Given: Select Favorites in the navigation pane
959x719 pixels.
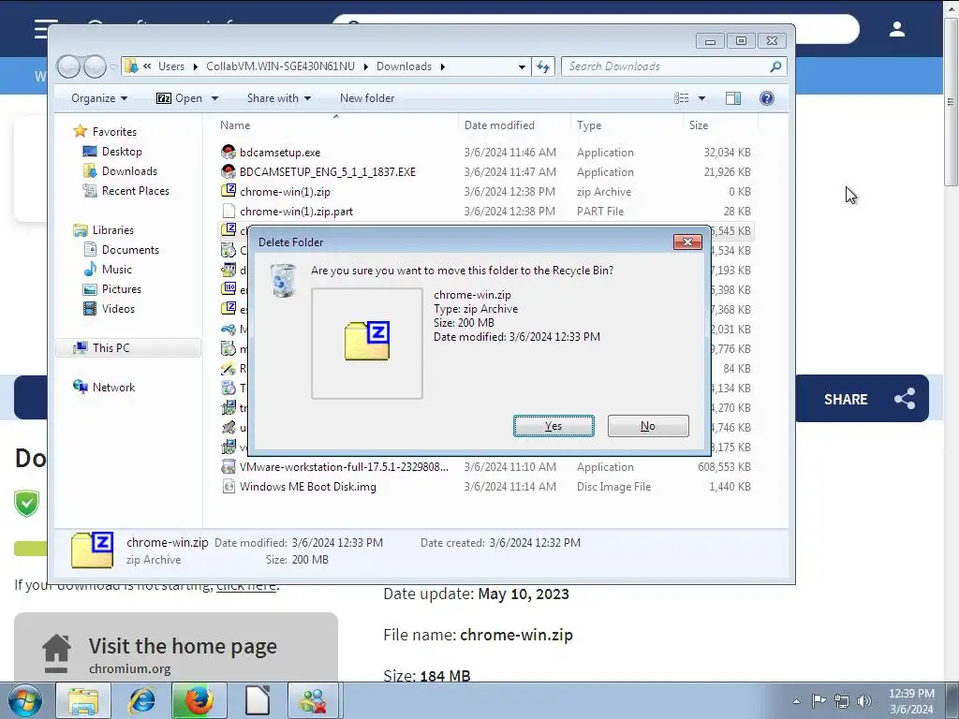Looking at the screenshot, I should click(x=114, y=131).
